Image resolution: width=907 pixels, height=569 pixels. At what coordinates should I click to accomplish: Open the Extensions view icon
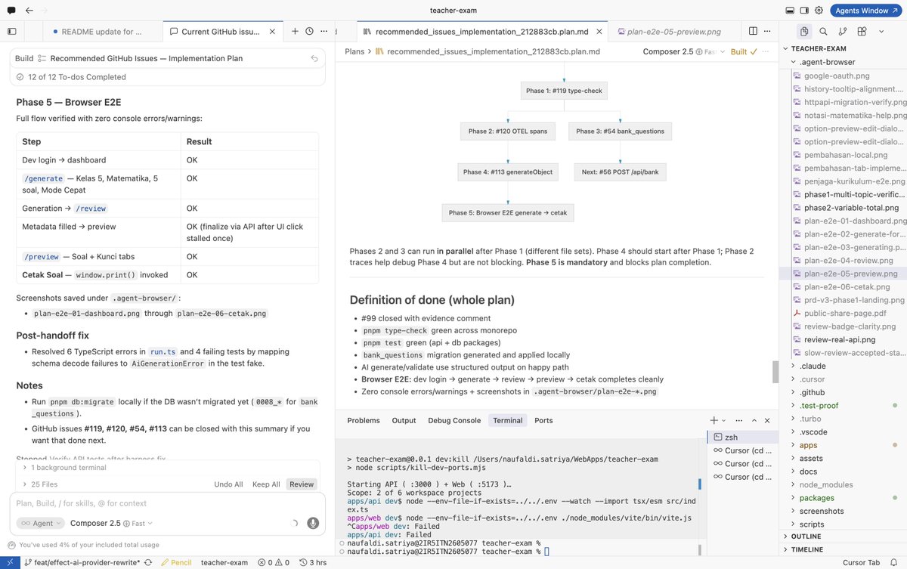pyautogui.click(x=862, y=32)
